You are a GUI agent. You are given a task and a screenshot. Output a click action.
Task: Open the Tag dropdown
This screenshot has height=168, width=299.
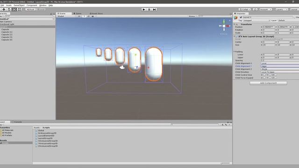click(256, 21)
